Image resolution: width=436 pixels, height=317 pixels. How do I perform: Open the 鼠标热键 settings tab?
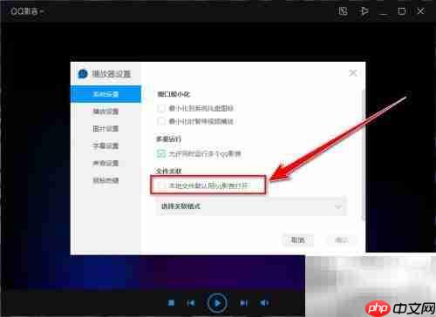(x=106, y=180)
